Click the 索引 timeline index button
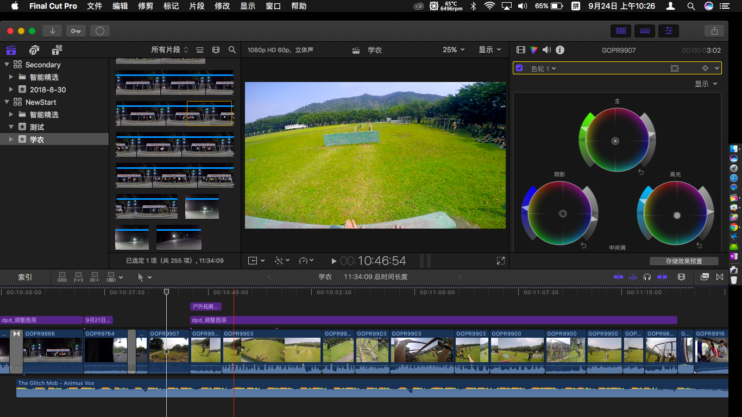This screenshot has width=742, height=417. pyautogui.click(x=25, y=277)
